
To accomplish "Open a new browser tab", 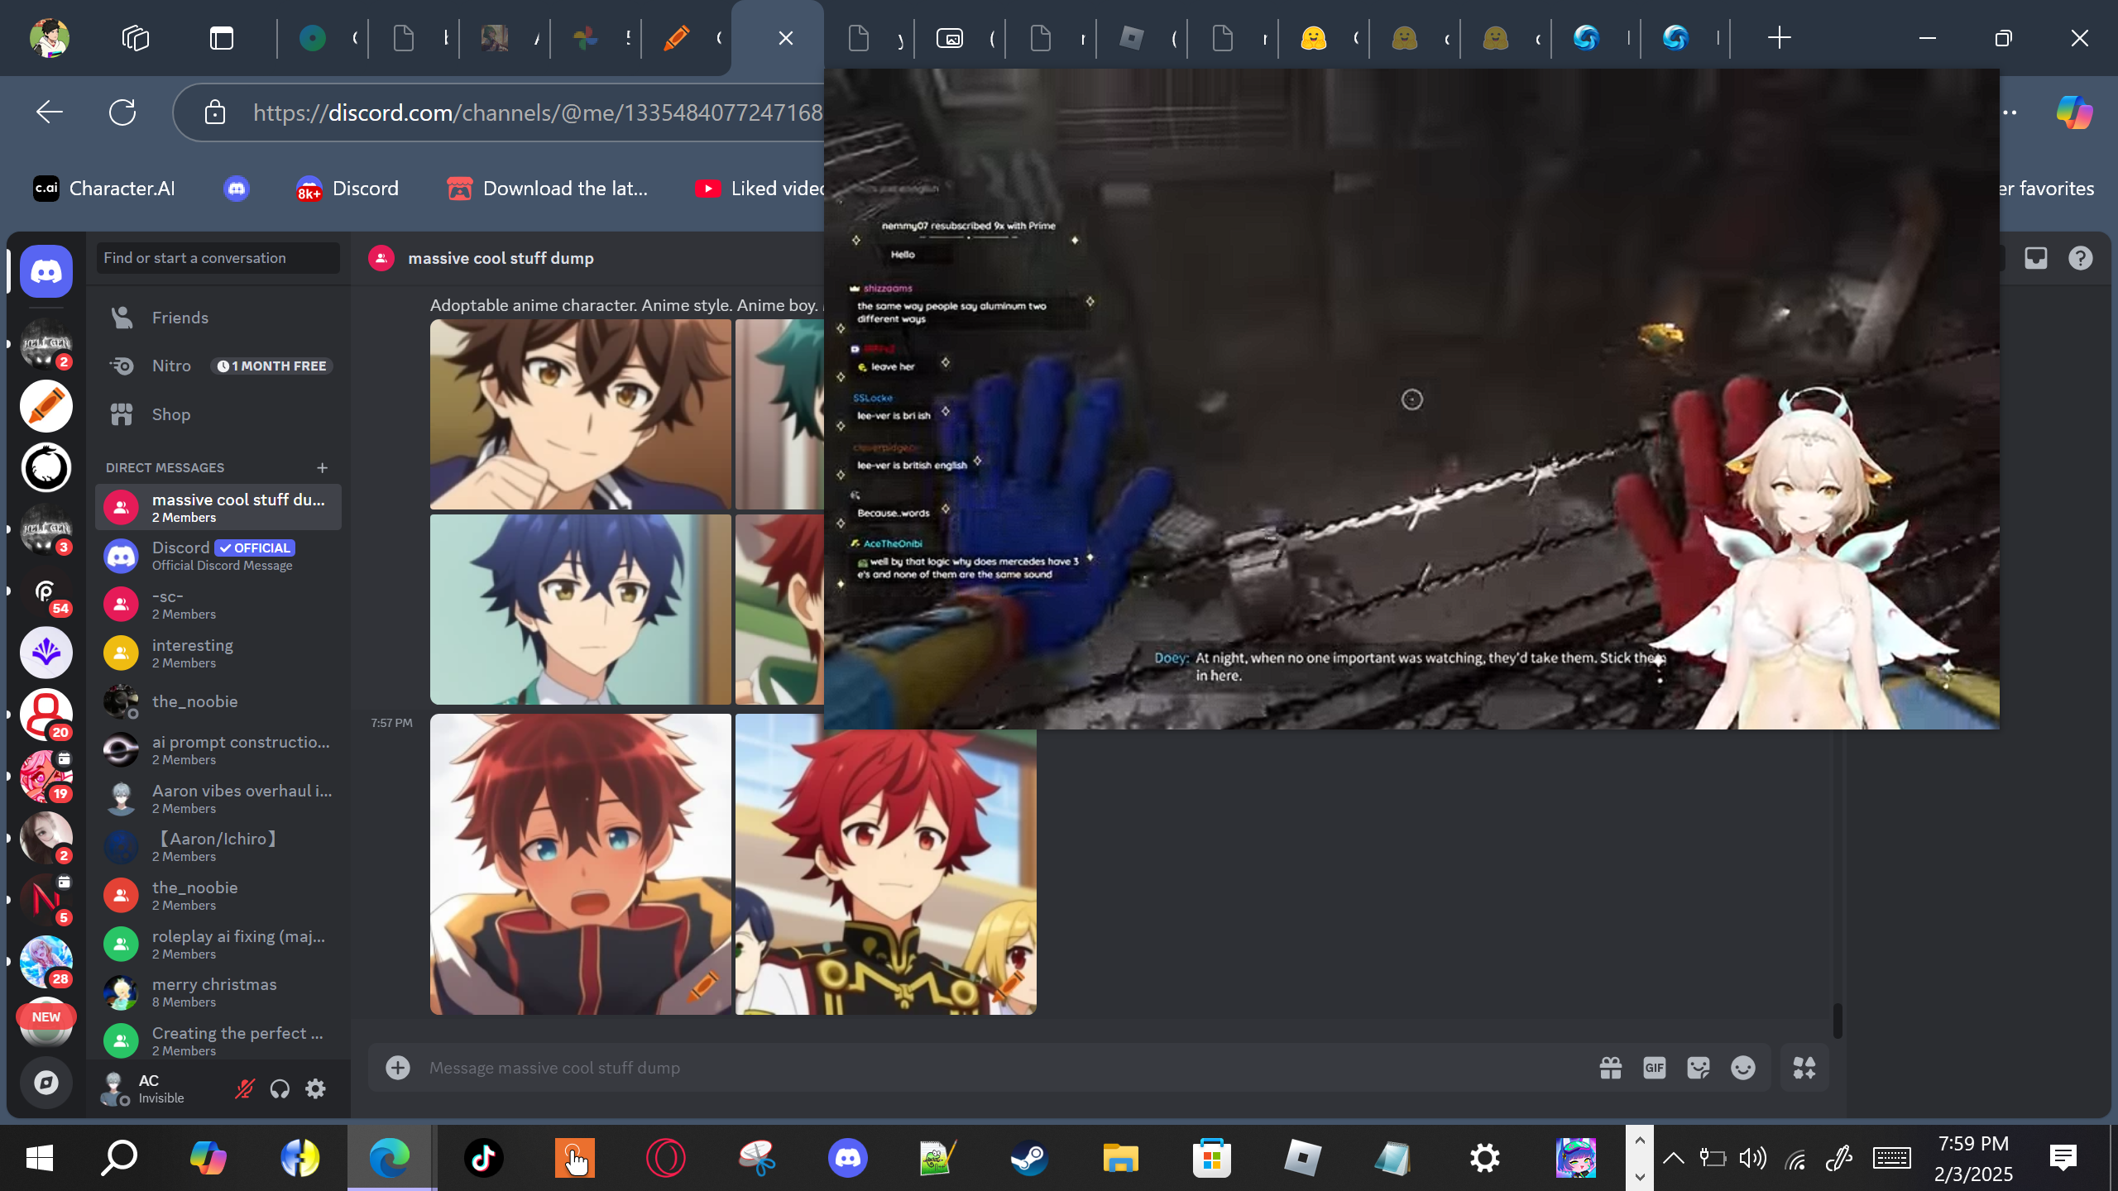I will [x=1779, y=38].
